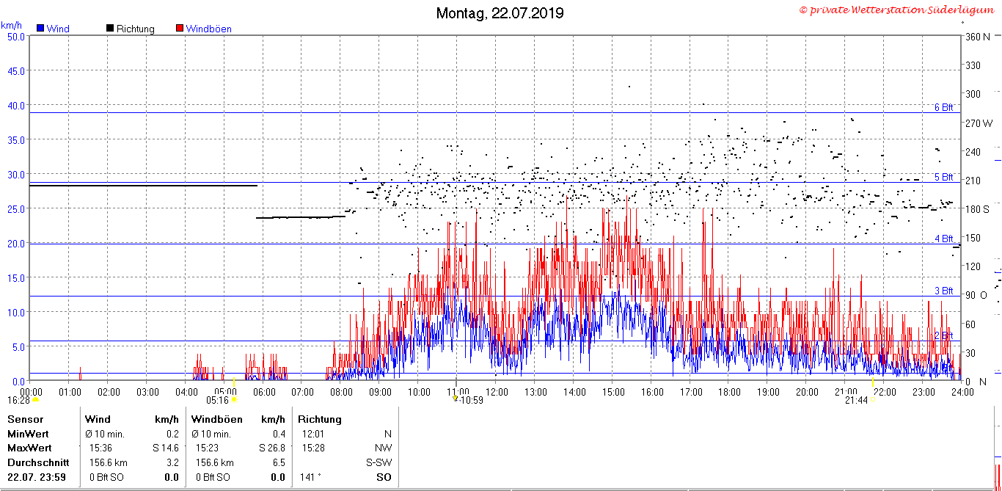Select the Windböen legend label

coord(208,29)
